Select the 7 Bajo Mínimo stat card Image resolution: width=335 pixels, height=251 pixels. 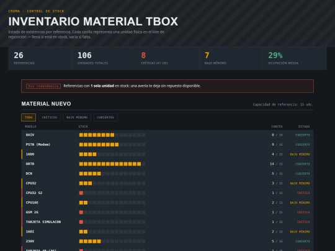(x=231, y=58)
